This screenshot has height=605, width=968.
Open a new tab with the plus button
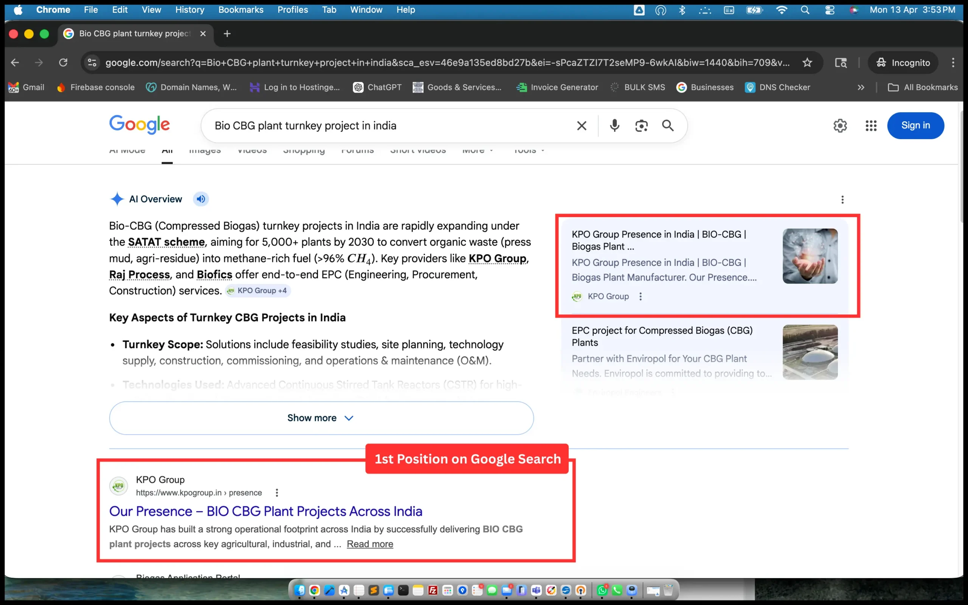click(227, 34)
